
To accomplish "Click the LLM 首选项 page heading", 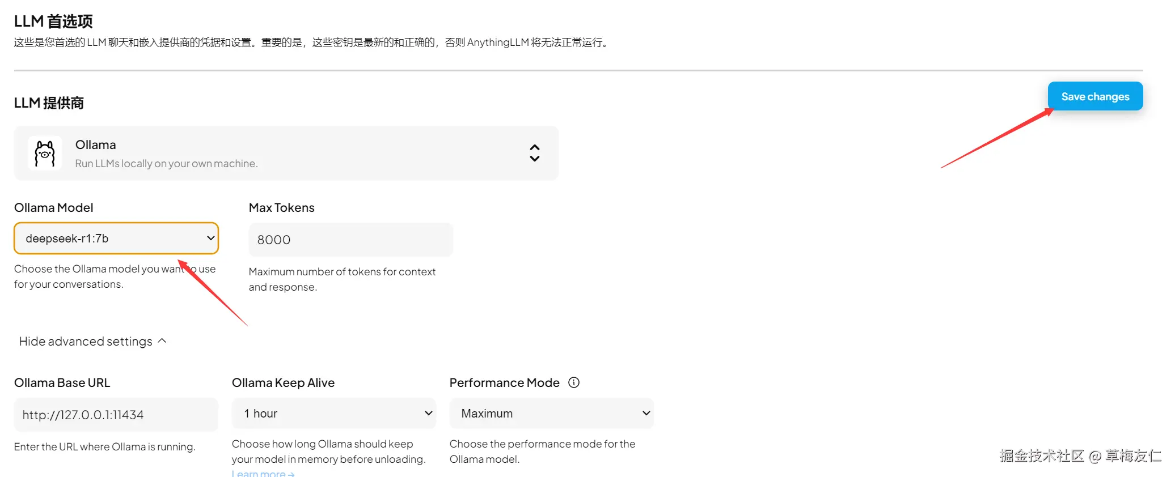I will tap(53, 22).
